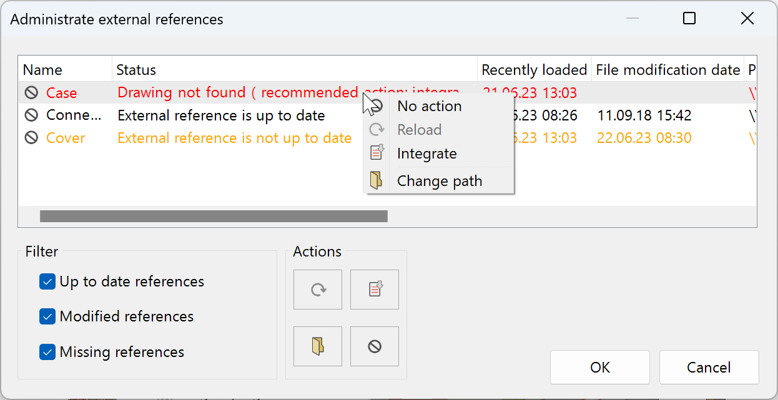Screen dimensions: 778x400
Task: Toggle the Missing references checkbox off
Action: tap(47, 352)
